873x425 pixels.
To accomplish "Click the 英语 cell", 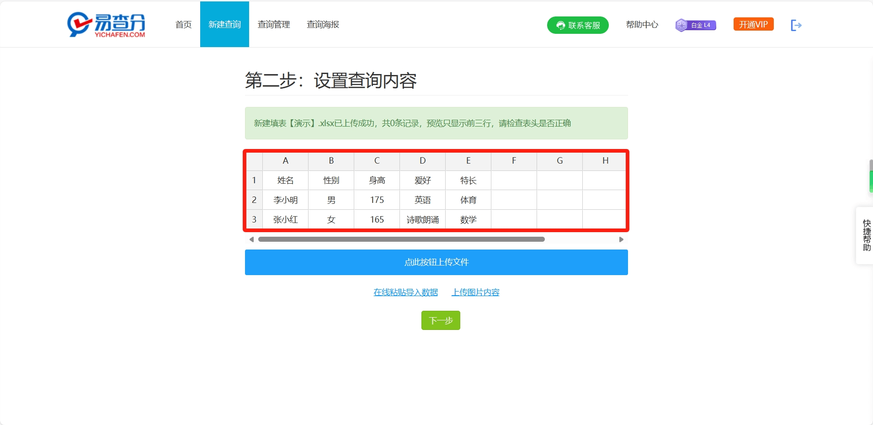I will click(x=423, y=200).
